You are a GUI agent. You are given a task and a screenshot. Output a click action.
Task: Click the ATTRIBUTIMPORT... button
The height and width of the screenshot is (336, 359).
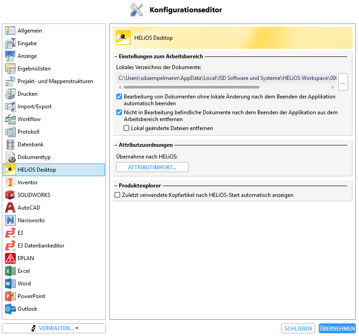click(x=152, y=167)
